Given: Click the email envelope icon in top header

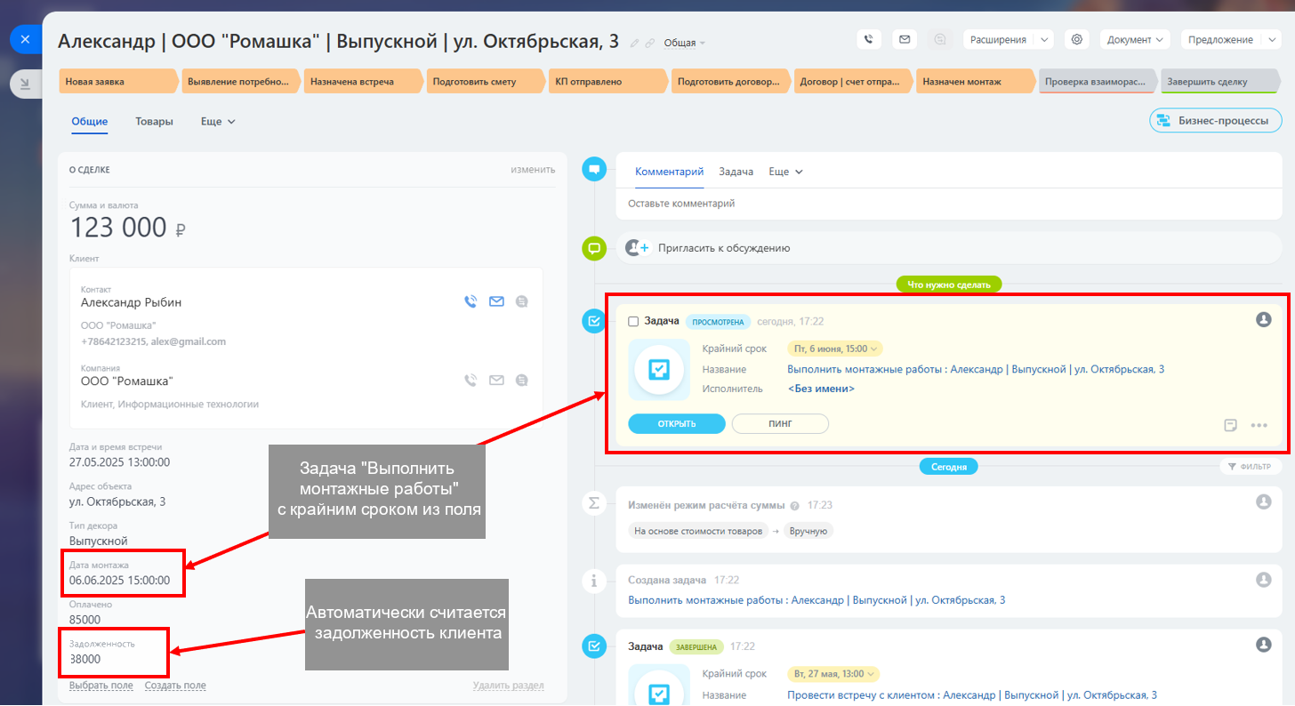Looking at the screenshot, I should 905,39.
